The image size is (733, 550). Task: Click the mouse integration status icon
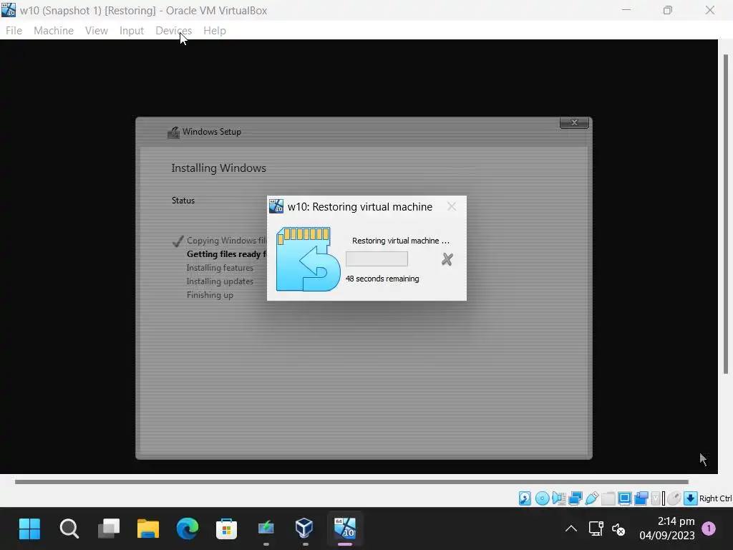coord(674,498)
